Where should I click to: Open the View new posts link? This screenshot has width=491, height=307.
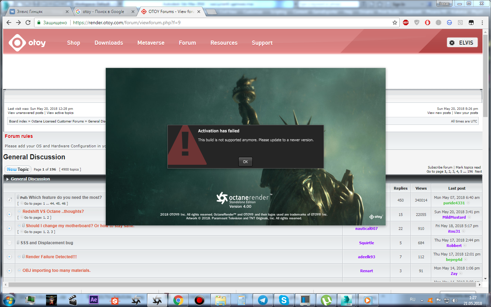pos(439,113)
